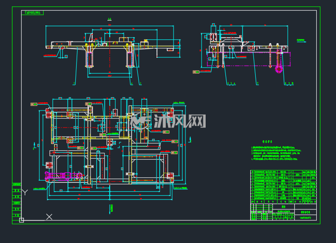Click the UCS origin square marker
Viewport: 336px width, 243px height.
tap(22, 220)
